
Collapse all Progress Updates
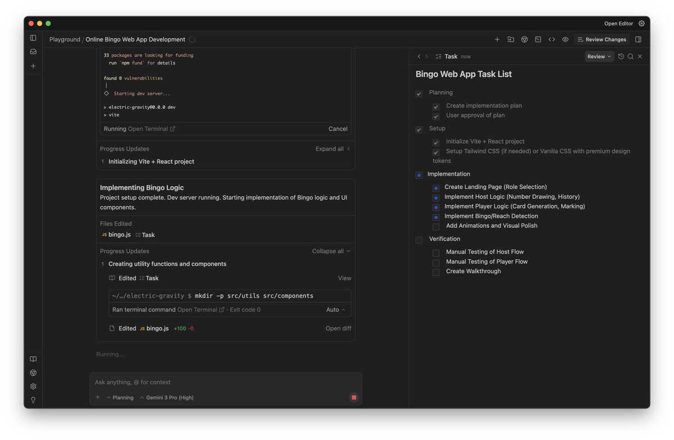[329, 251]
